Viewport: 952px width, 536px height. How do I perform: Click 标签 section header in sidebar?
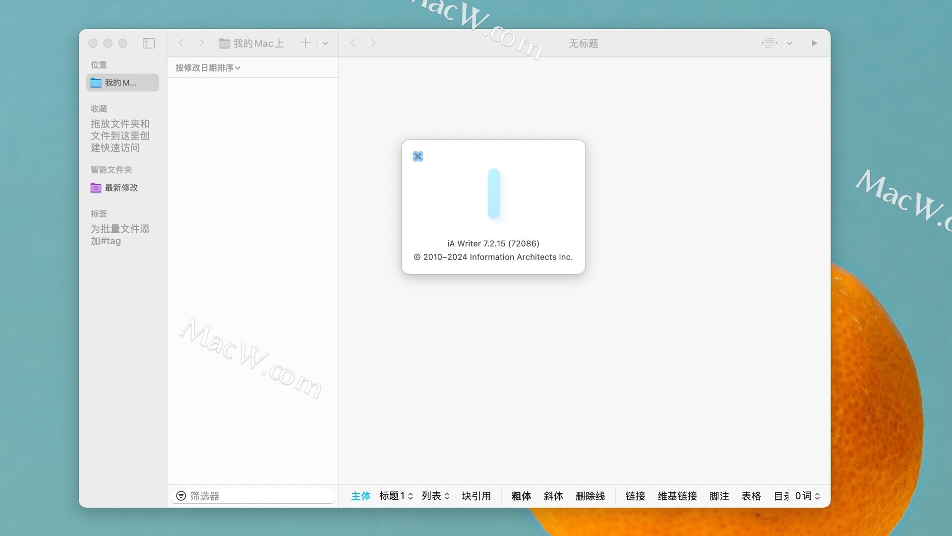[x=99, y=214]
